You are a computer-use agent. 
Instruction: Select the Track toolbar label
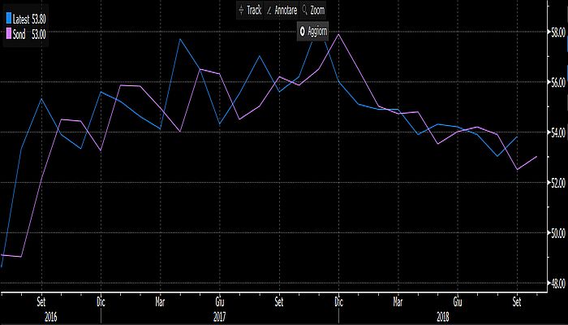[x=253, y=11]
